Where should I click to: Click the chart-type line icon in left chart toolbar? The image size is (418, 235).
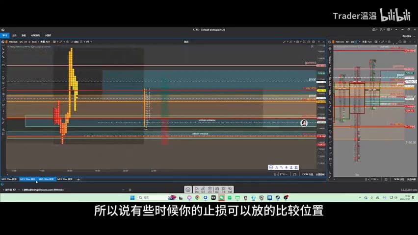click(x=72, y=42)
